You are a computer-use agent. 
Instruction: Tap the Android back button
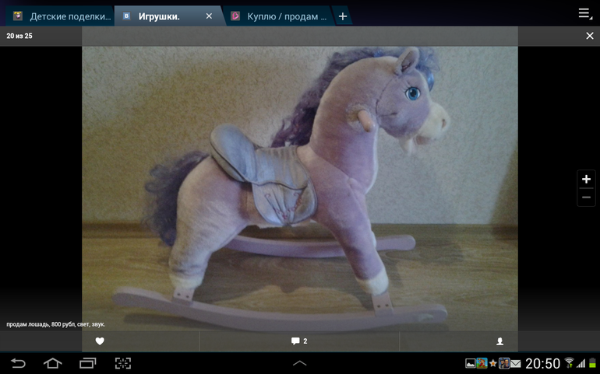click(18, 363)
